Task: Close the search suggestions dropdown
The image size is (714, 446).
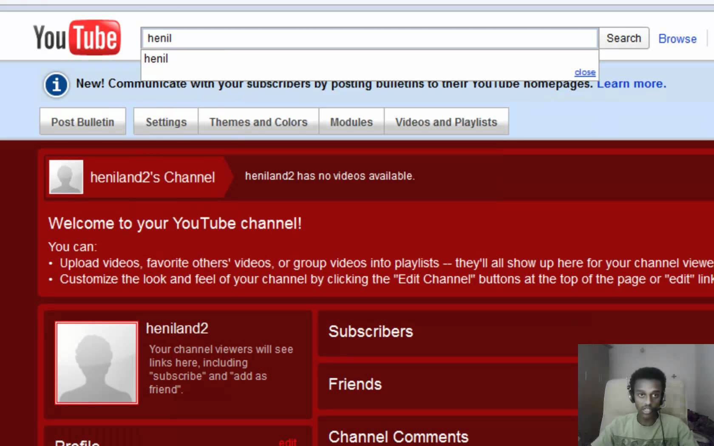Action: coord(585,73)
